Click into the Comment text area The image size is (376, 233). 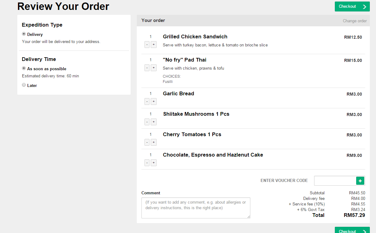pos(196,208)
